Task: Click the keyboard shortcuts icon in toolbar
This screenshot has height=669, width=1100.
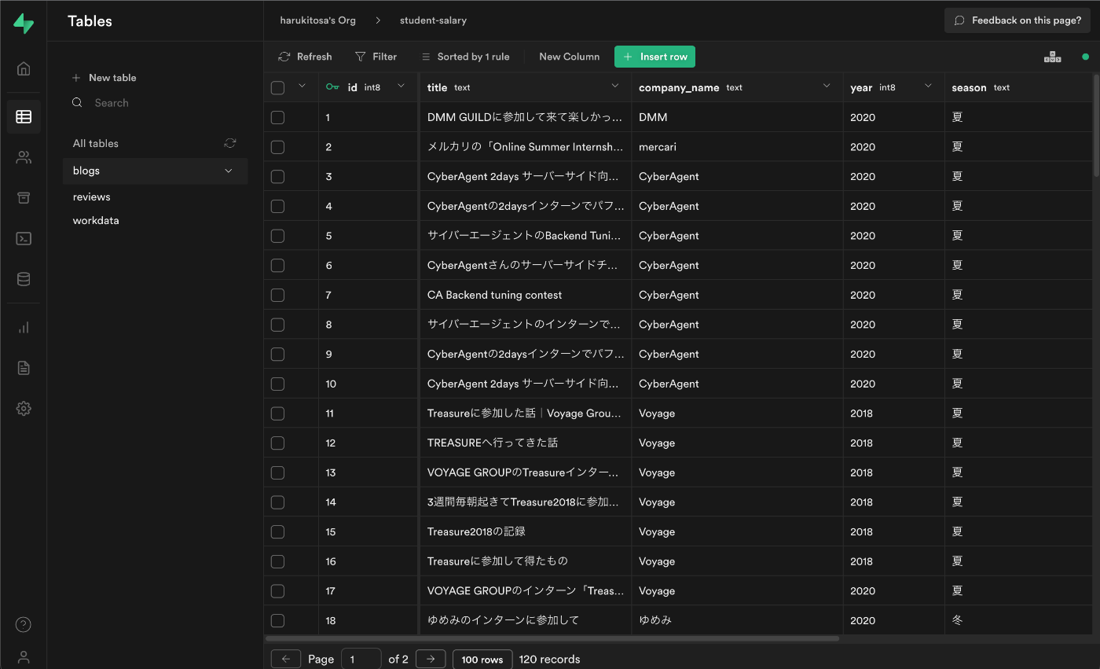Action: [x=1052, y=57]
